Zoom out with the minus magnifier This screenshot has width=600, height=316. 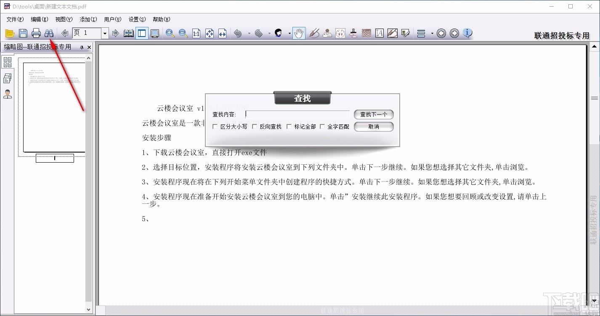[183, 33]
